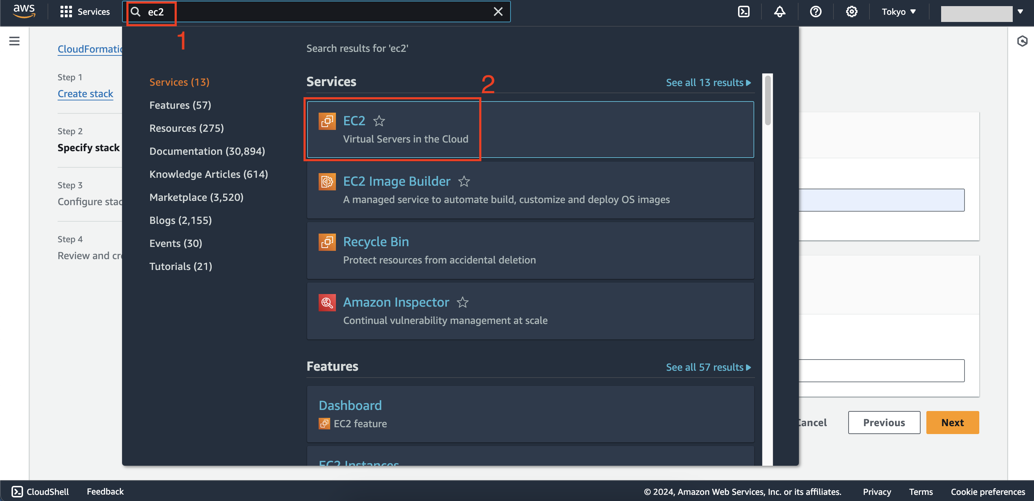The image size is (1034, 501).
Task: Expand the Tokyo region dropdown
Action: pos(898,12)
